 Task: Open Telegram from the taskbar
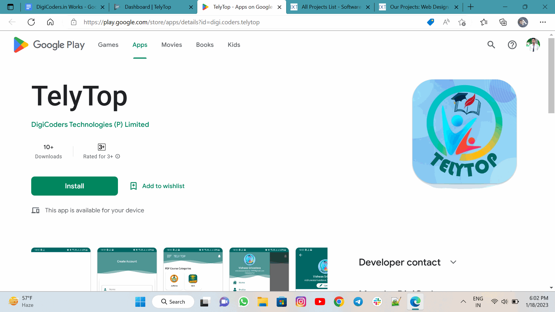coord(358,302)
